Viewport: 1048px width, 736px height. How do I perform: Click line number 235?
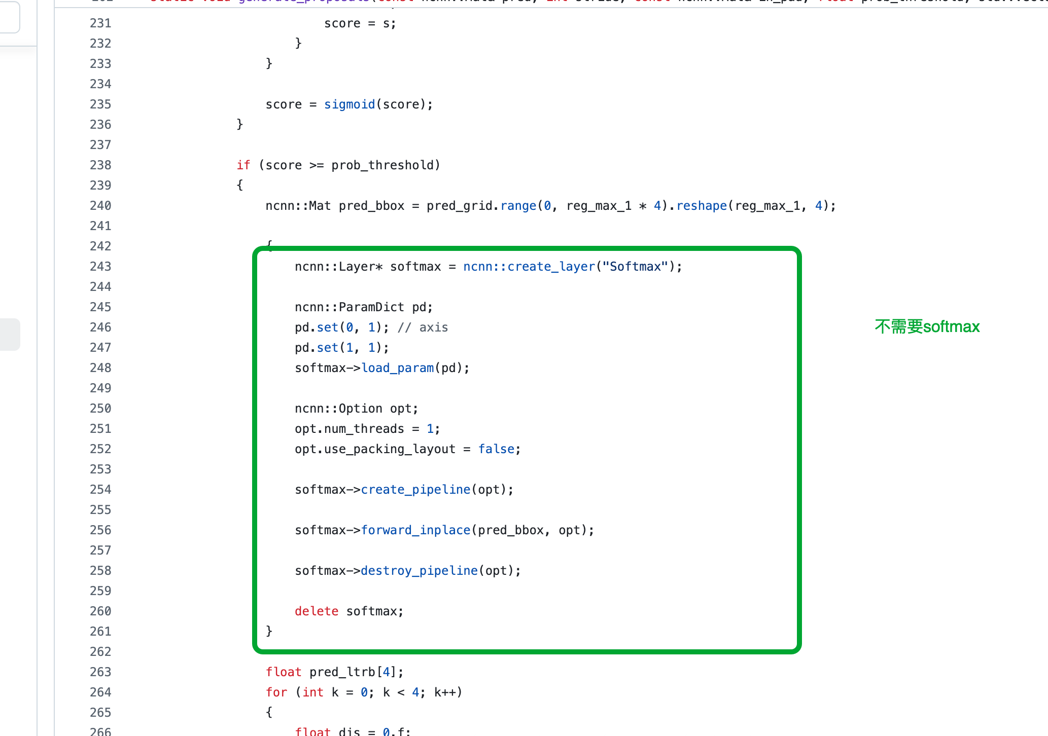[x=100, y=104]
